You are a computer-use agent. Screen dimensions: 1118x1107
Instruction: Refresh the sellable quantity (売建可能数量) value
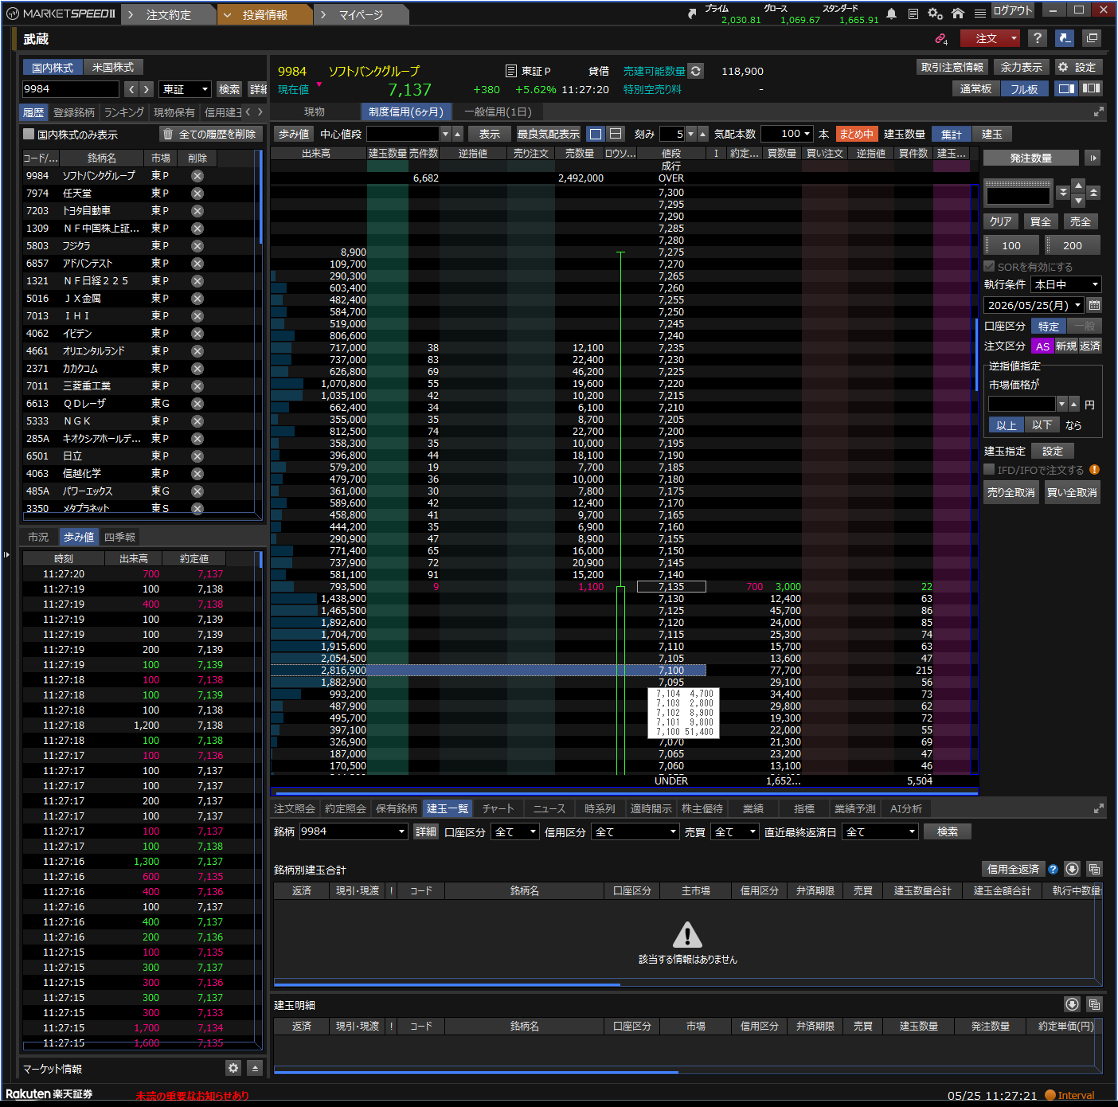696,71
